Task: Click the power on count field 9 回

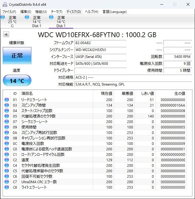Action: pos(178,63)
